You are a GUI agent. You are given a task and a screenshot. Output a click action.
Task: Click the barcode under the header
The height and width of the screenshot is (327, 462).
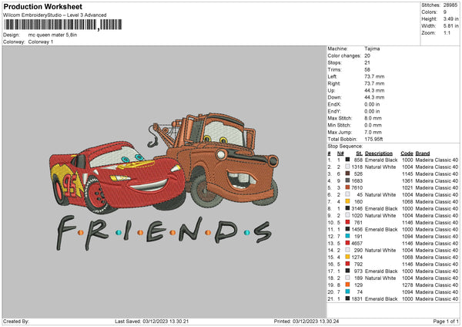(x=63, y=25)
